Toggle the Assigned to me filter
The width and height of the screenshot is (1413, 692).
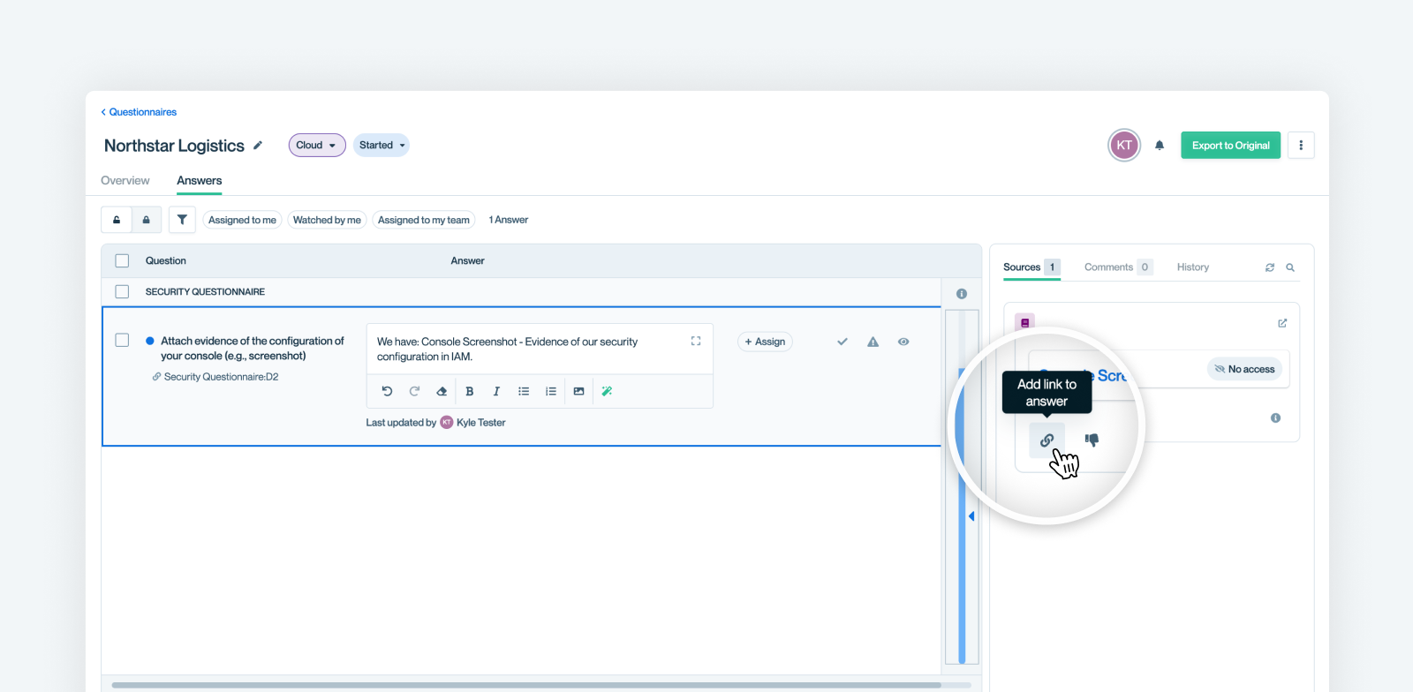242,220
